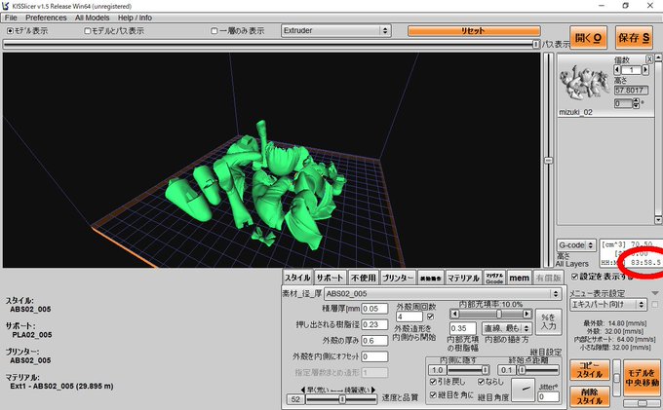Click コピースタイル button

click(x=590, y=369)
